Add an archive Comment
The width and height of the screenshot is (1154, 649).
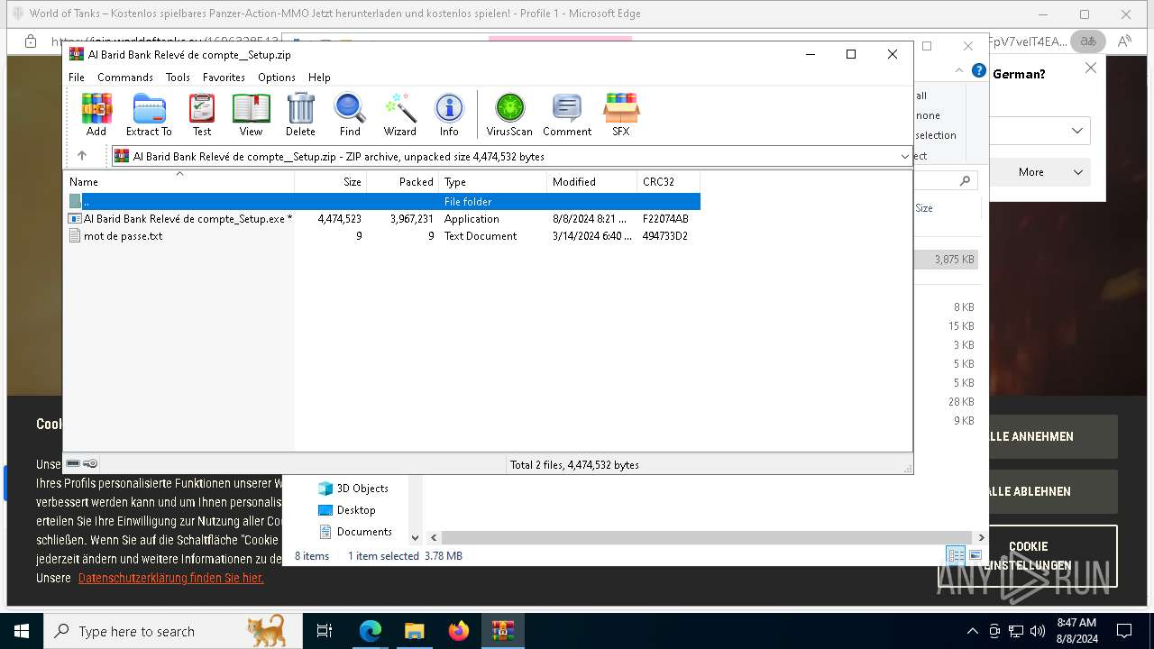pyautogui.click(x=567, y=114)
